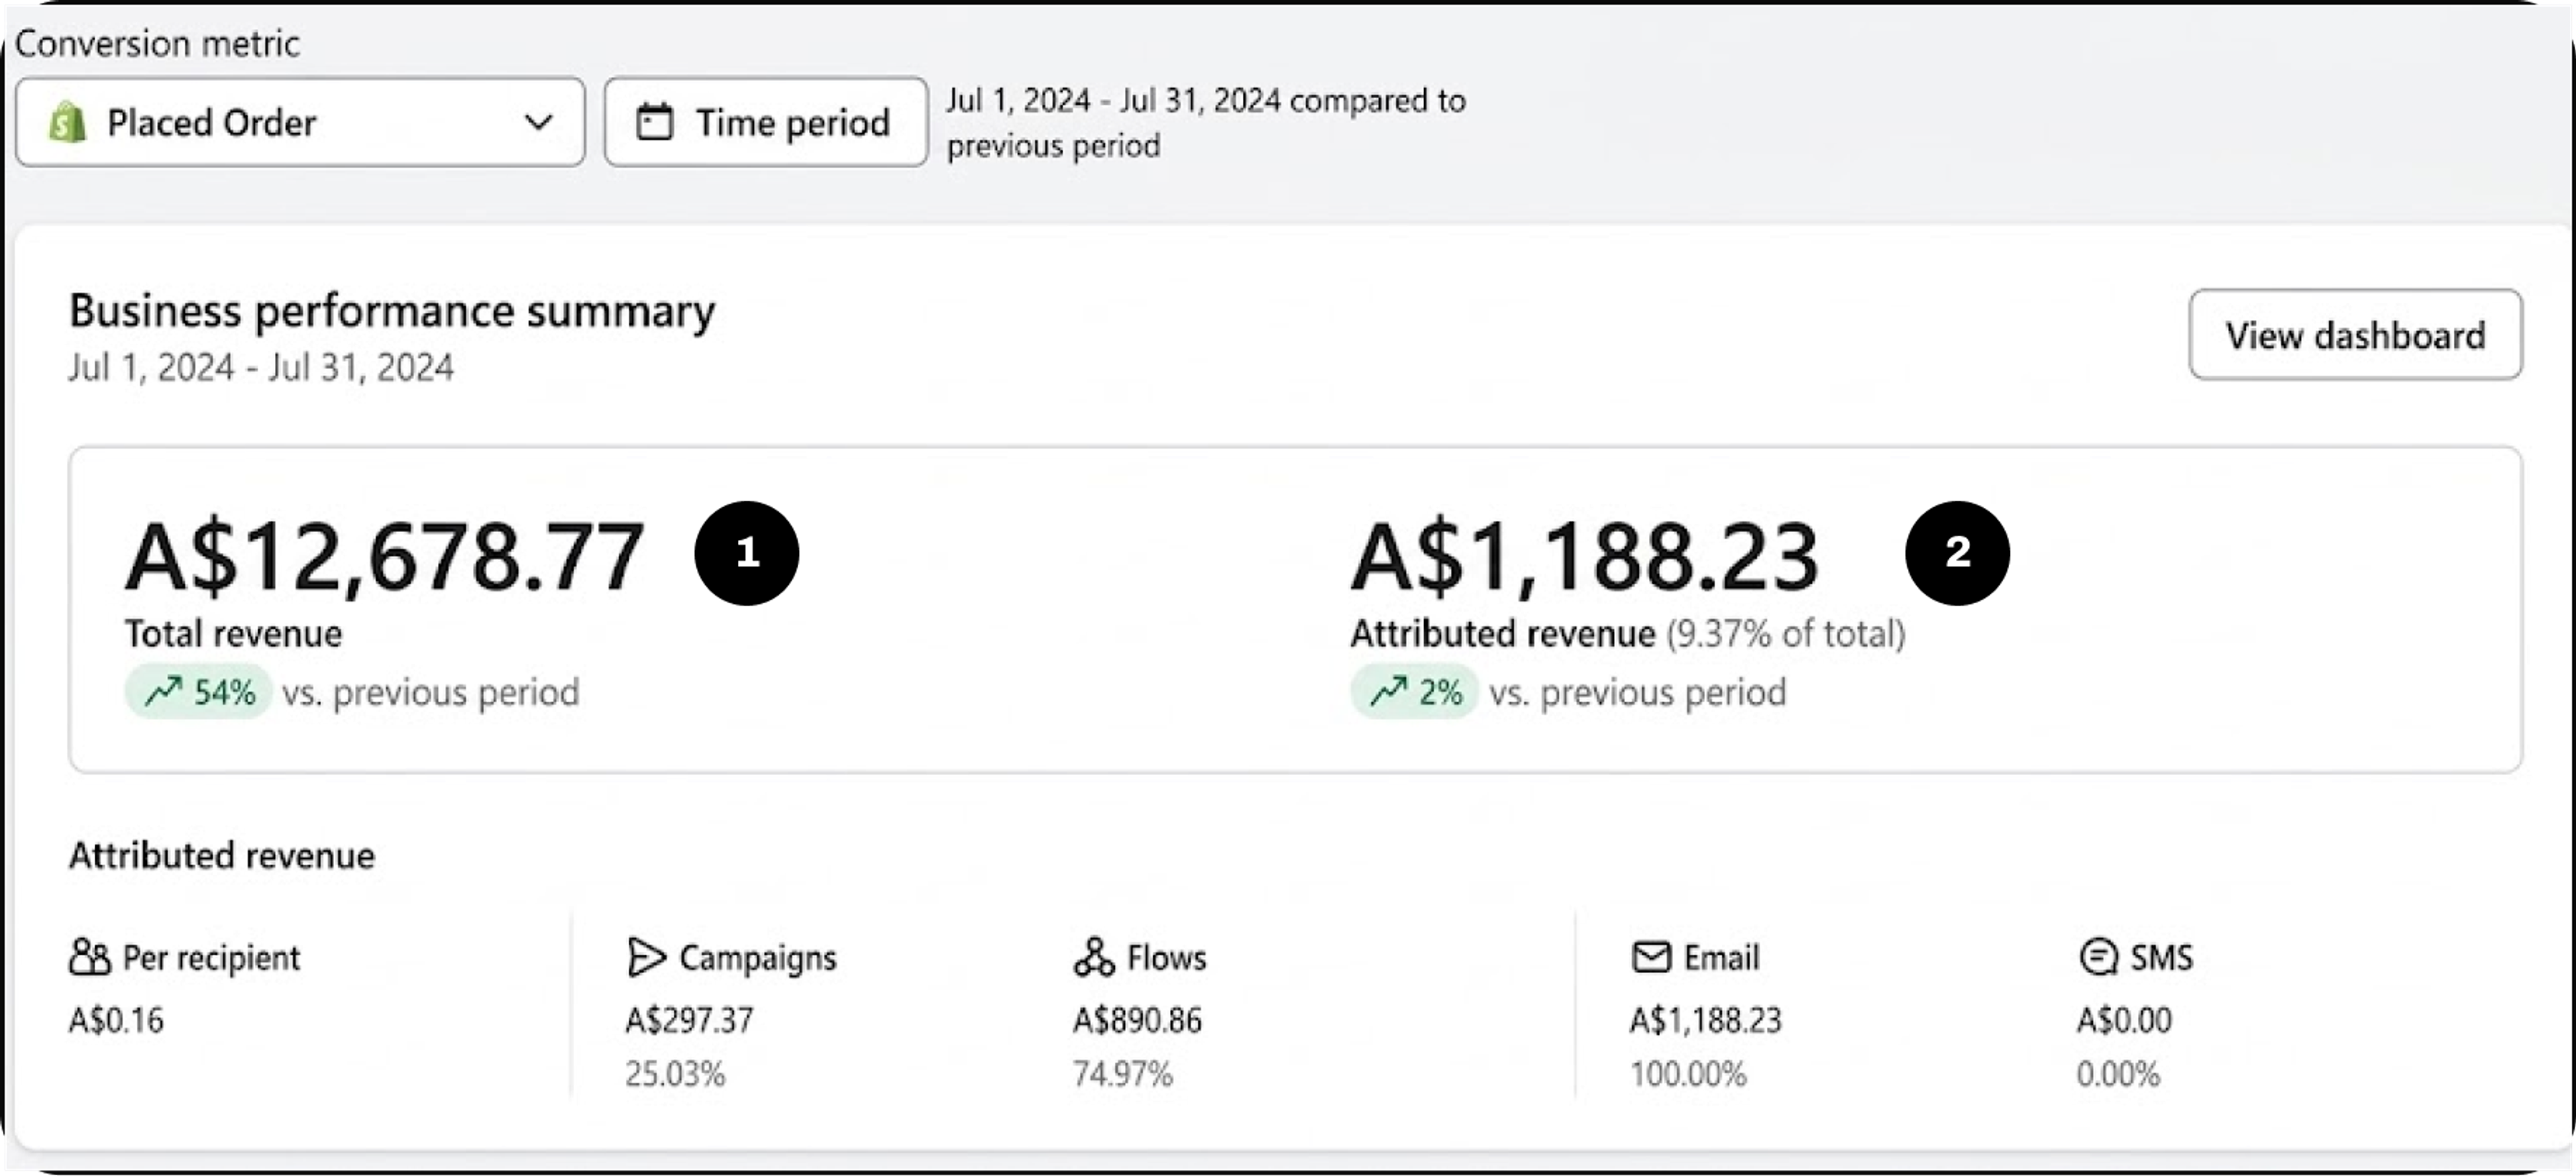The width and height of the screenshot is (2576, 1176).
Task: Open the Time period picker
Action: pyautogui.click(x=766, y=122)
